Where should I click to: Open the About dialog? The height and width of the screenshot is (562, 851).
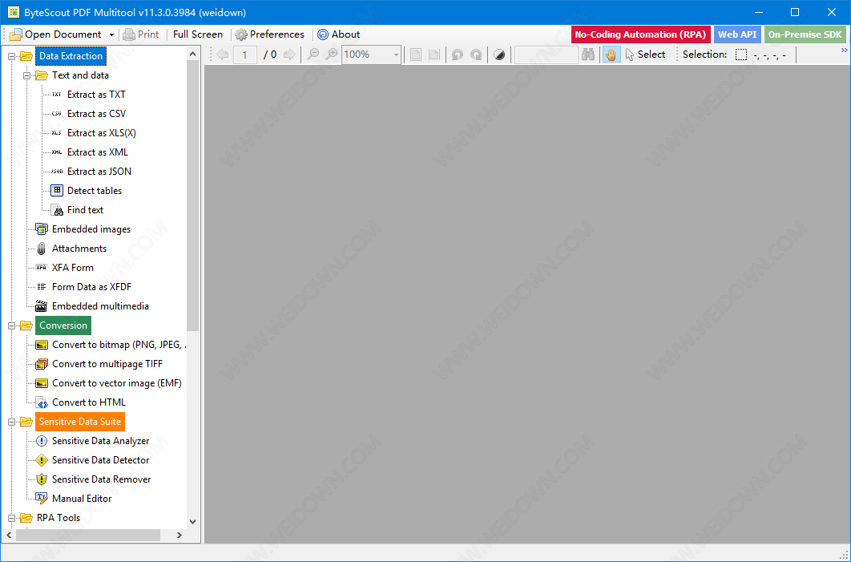[339, 34]
